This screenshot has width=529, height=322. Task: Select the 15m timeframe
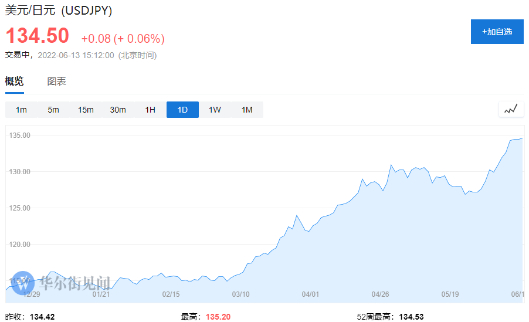tap(86, 110)
